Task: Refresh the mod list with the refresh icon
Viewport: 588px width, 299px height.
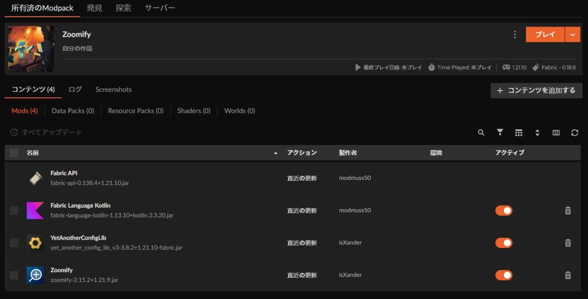Action: click(575, 132)
